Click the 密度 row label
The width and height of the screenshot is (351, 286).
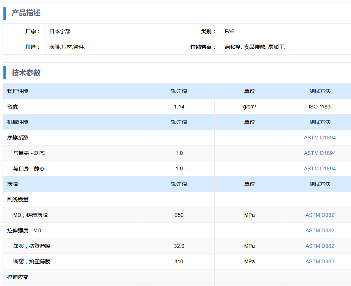pos(12,107)
